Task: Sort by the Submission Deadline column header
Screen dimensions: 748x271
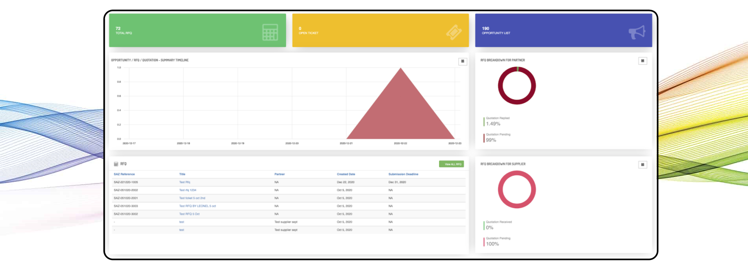Action: click(404, 174)
